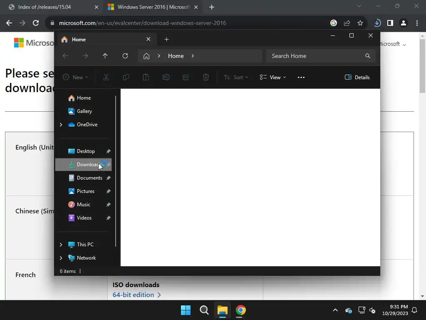Add a new File Explorer tab
The width and height of the screenshot is (426, 320).
click(x=166, y=40)
